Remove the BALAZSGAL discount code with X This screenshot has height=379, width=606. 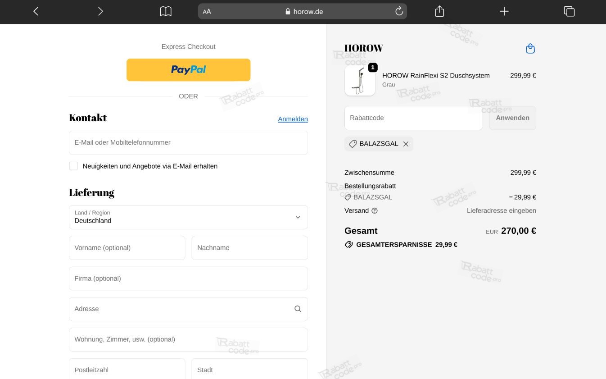click(x=406, y=144)
